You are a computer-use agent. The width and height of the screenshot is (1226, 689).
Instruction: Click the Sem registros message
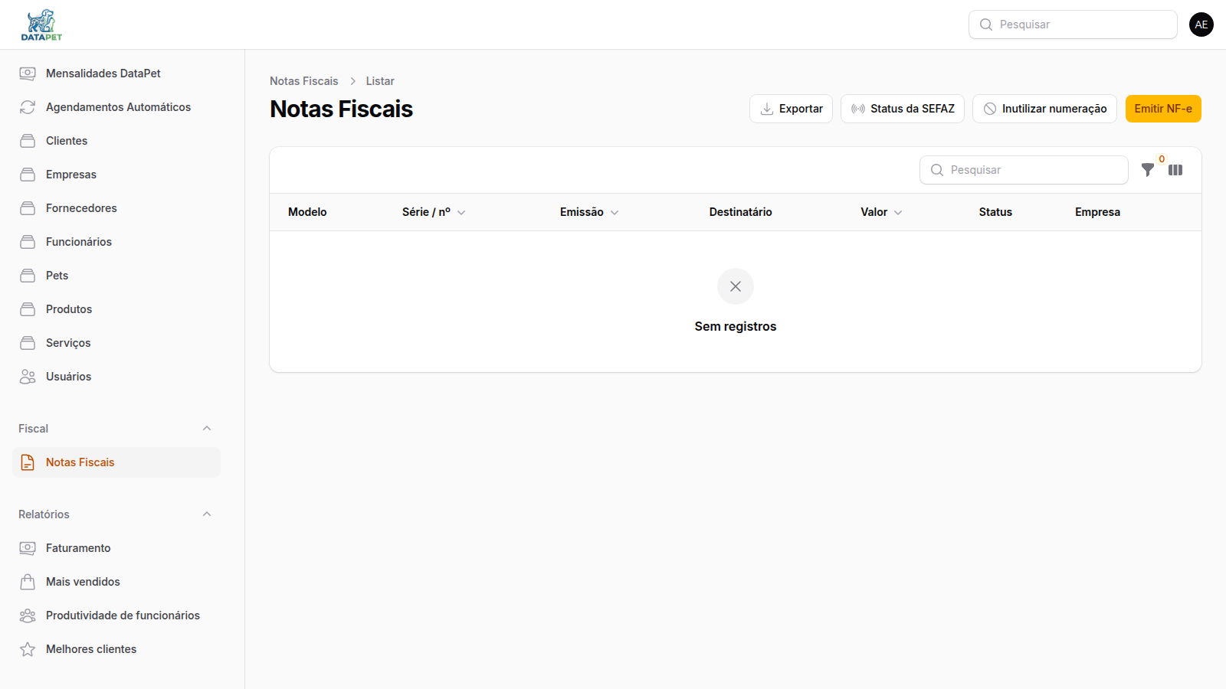pyautogui.click(x=736, y=326)
